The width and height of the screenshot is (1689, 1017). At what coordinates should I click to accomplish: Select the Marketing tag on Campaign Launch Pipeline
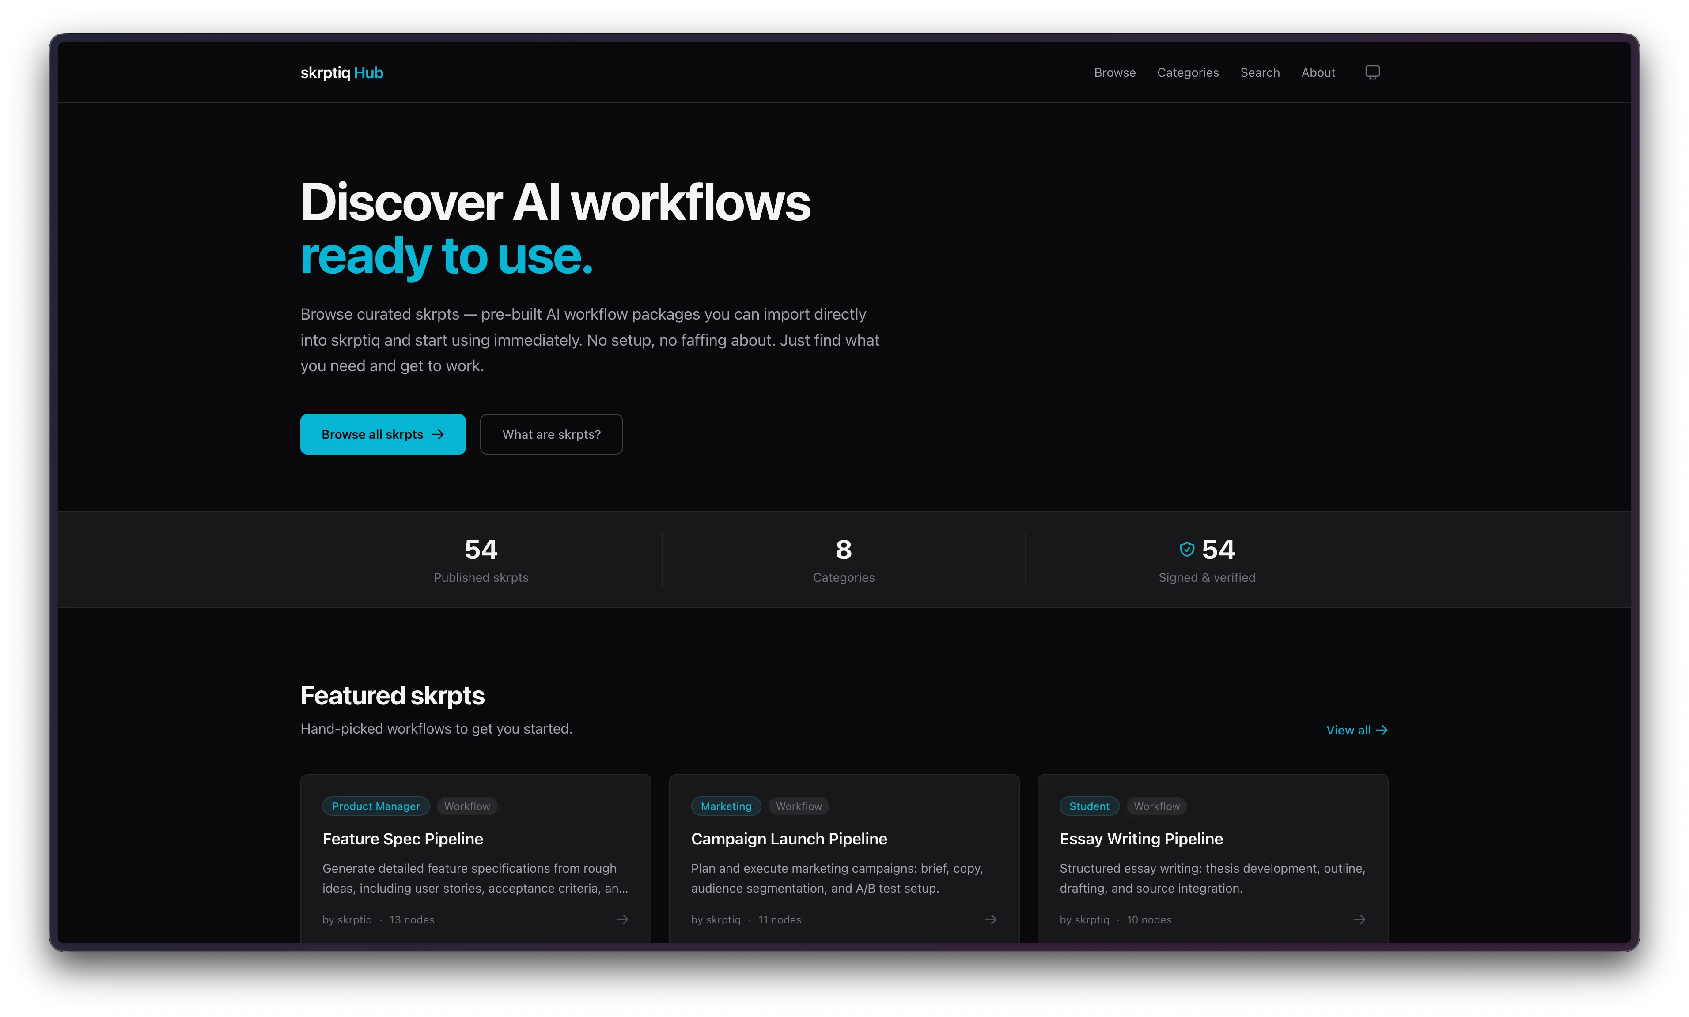tap(726, 806)
